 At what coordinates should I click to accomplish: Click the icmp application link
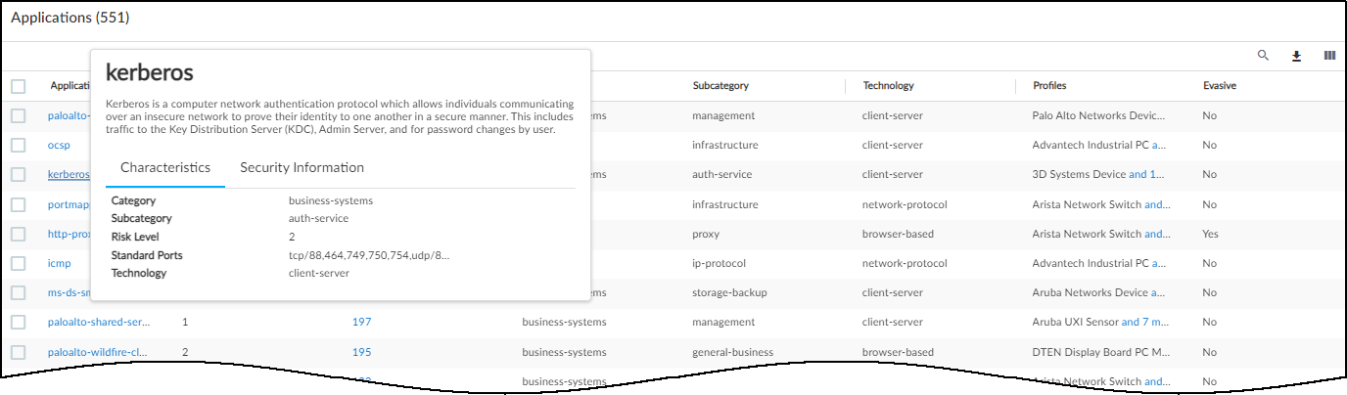[60, 263]
